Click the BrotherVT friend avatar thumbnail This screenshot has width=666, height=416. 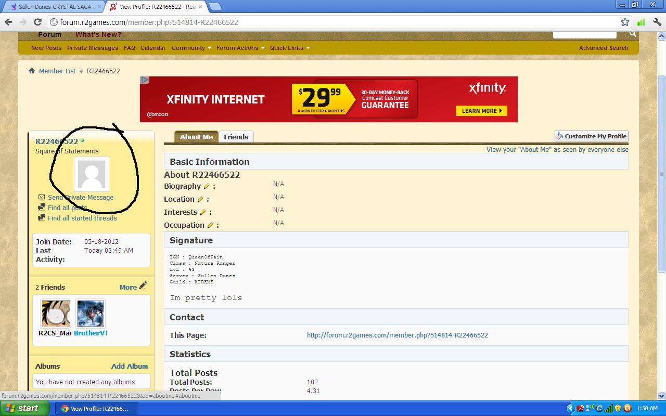[x=91, y=314]
